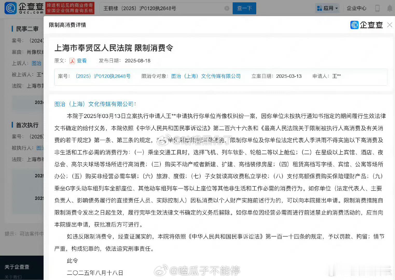Click the 应用 grid icon
This screenshot has height=280, width=395.
(320, 8)
